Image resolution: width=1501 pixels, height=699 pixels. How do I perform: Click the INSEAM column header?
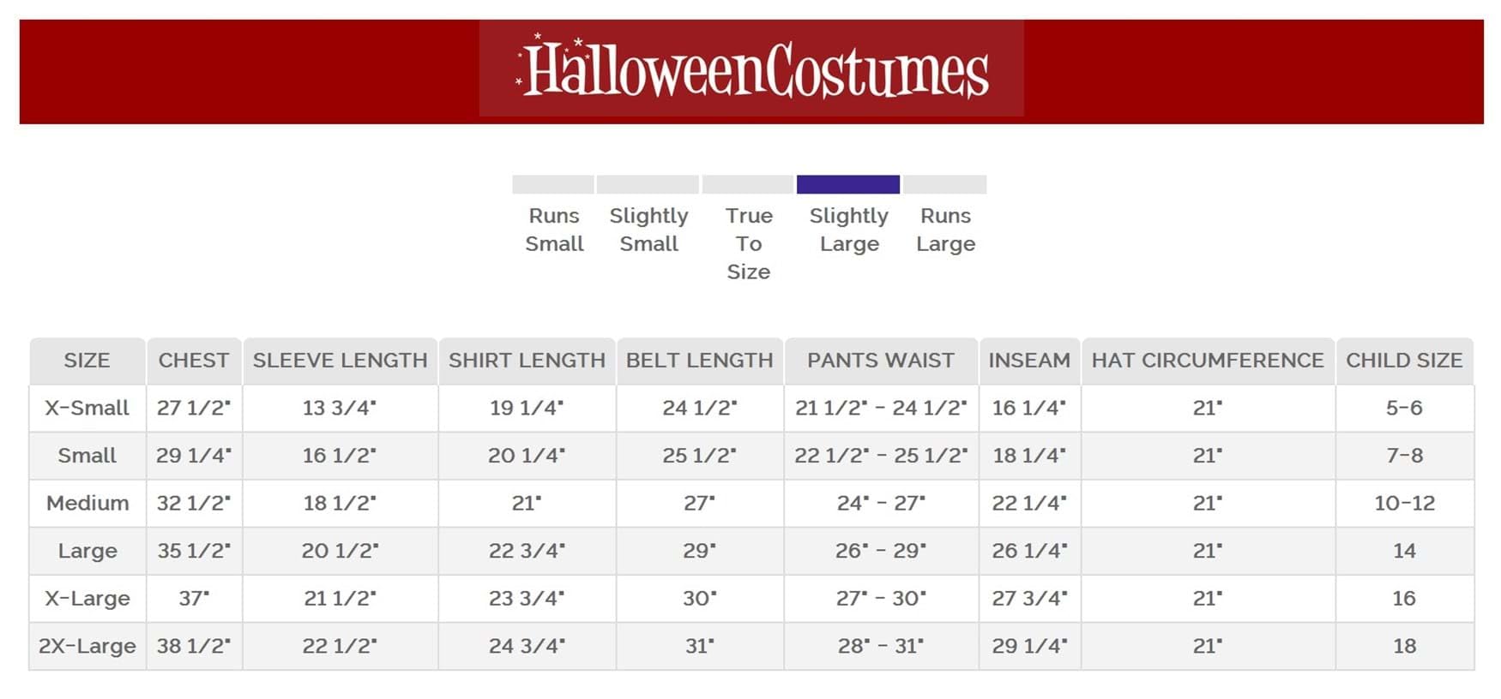pos(1029,361)
